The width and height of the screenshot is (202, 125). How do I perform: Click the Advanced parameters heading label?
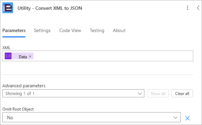click(x=24, y=86)
